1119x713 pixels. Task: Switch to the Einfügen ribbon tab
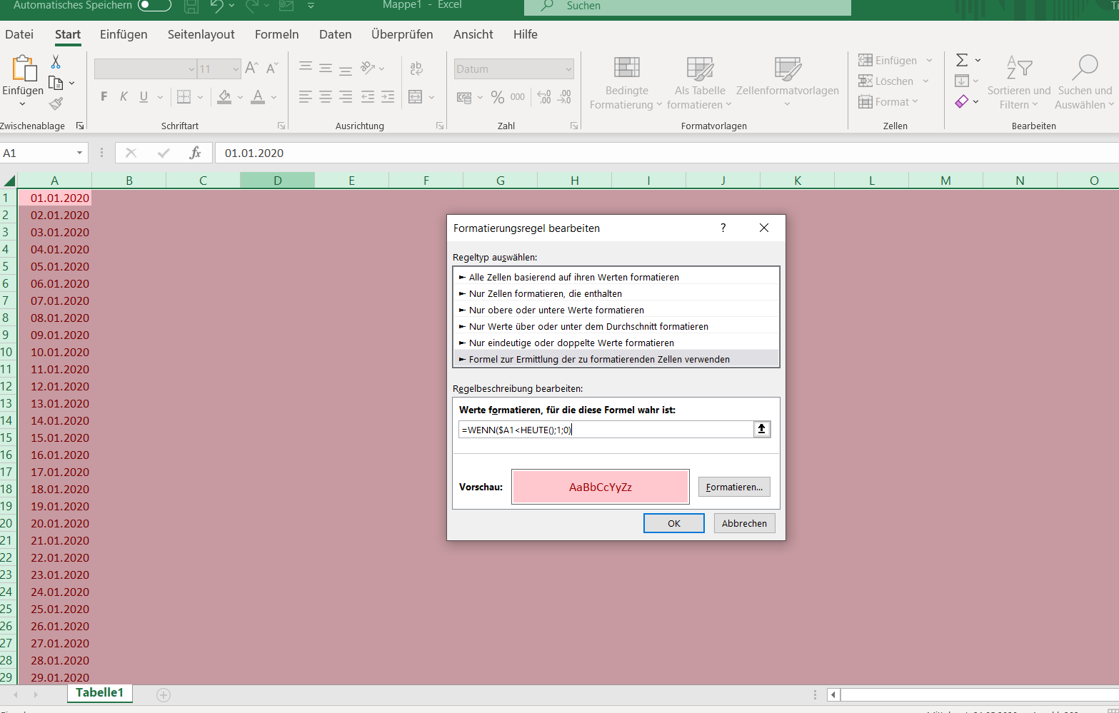pos(124,34)
